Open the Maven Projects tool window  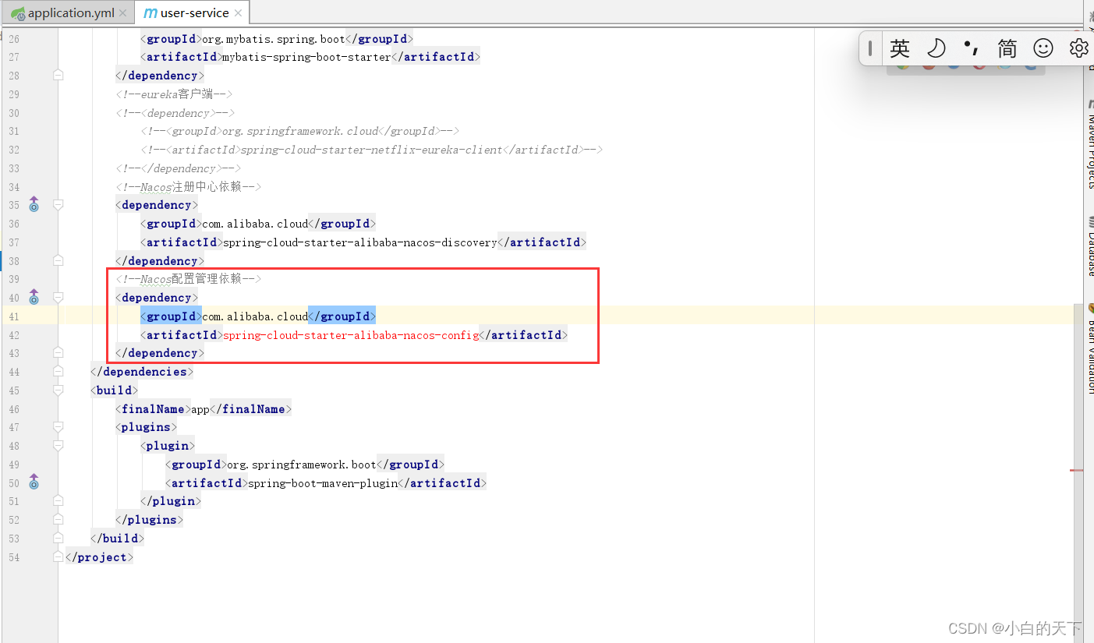tap(1089, 143)
